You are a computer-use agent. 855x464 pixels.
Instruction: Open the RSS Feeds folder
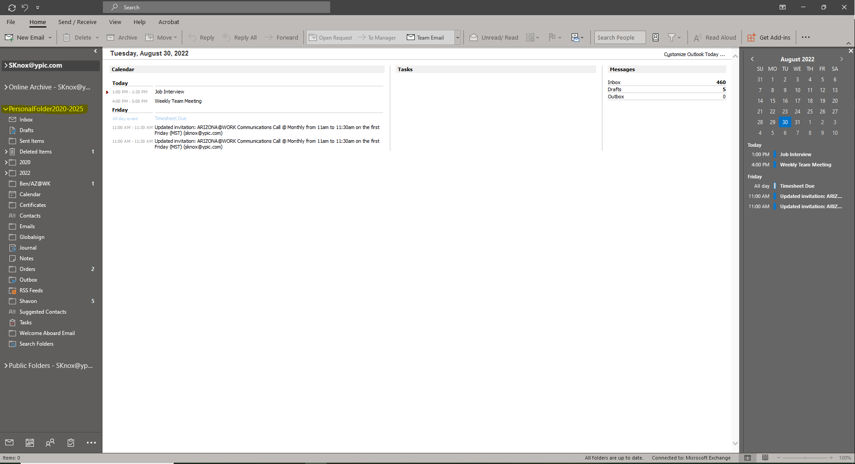tap(31, 291)
